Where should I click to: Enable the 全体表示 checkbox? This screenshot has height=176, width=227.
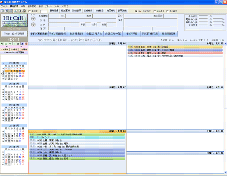(155, 11)
